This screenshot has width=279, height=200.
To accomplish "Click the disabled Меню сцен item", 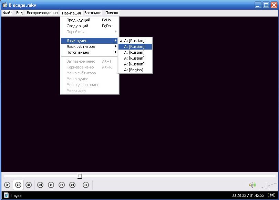I will point(90,91).
